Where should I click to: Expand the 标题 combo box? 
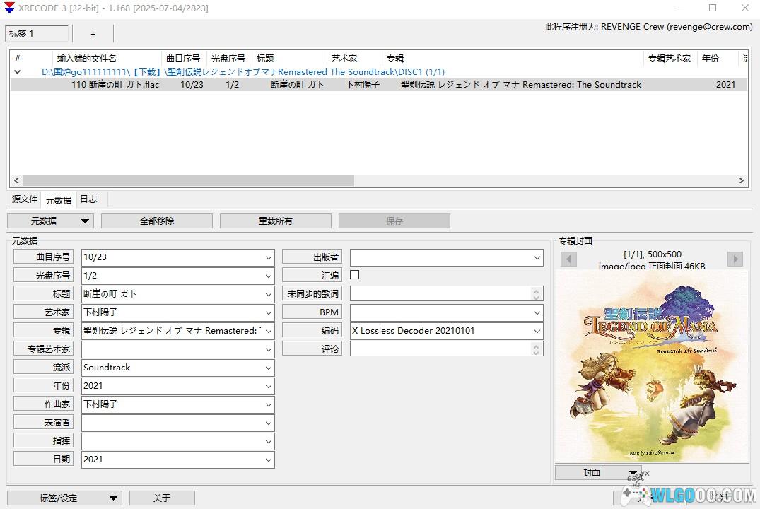pyautogui.click(x=269, y=294)
